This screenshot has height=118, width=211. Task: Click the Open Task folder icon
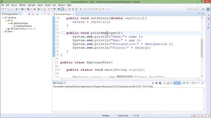[54, 9]
